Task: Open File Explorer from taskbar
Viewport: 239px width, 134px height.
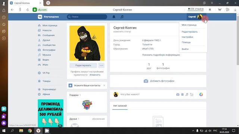Action: pos(21,131)
